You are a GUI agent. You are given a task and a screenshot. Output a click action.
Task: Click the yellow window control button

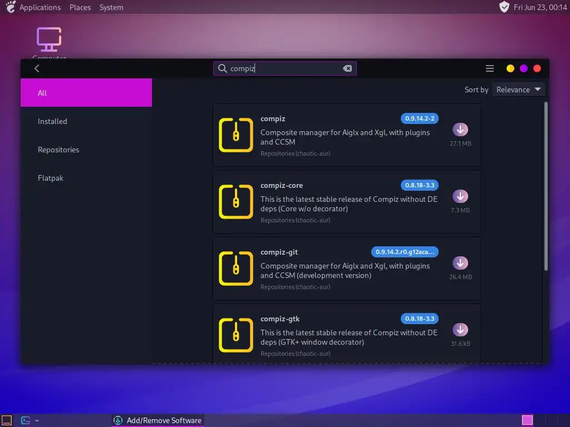(x=510, y=68)
